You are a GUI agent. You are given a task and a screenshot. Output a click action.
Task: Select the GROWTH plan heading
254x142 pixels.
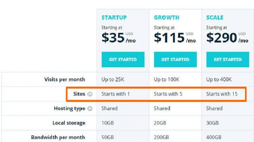167,18
